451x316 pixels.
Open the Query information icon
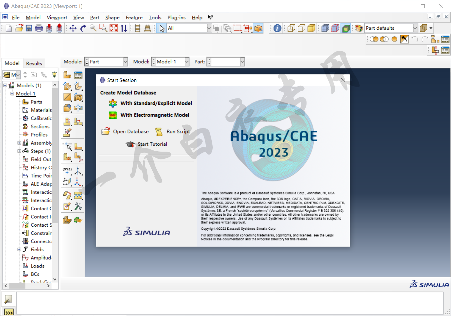coord(277,28)
